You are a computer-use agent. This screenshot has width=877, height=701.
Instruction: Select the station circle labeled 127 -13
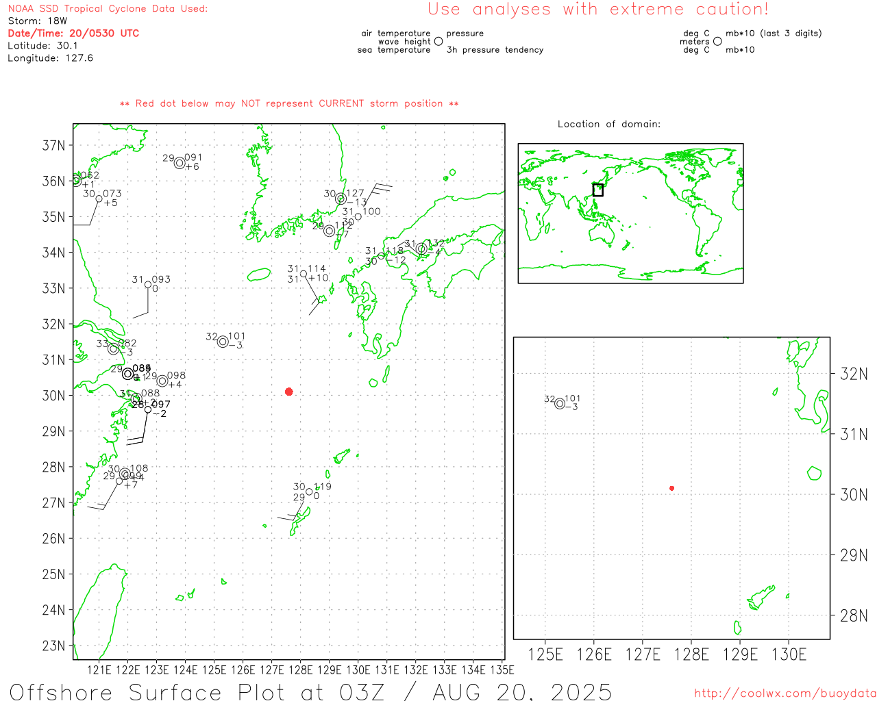341,199
